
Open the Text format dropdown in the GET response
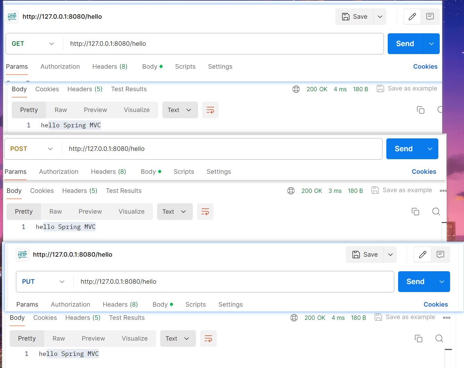pos(180,110)
